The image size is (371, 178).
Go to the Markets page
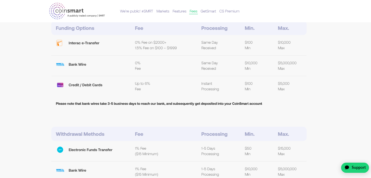163,11
